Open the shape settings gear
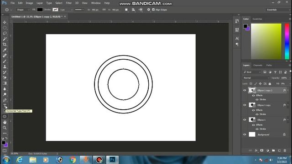Image resolution: width=292 pixels, height=164 pixels. [148, 10]
